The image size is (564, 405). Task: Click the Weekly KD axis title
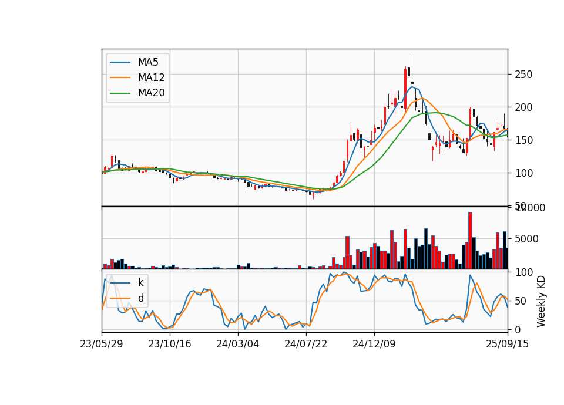(541, 301)
